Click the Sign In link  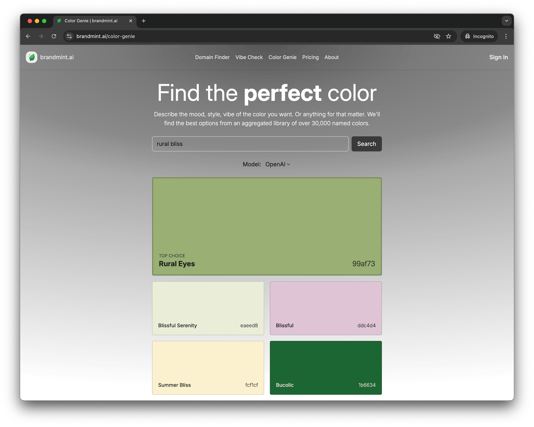[x=498, y=57]
